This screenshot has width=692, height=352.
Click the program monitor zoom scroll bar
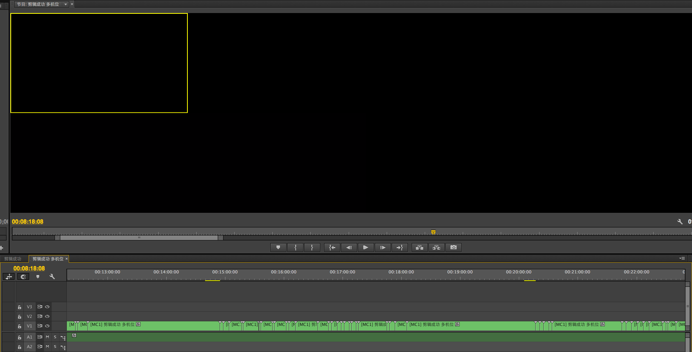point(139,238)
